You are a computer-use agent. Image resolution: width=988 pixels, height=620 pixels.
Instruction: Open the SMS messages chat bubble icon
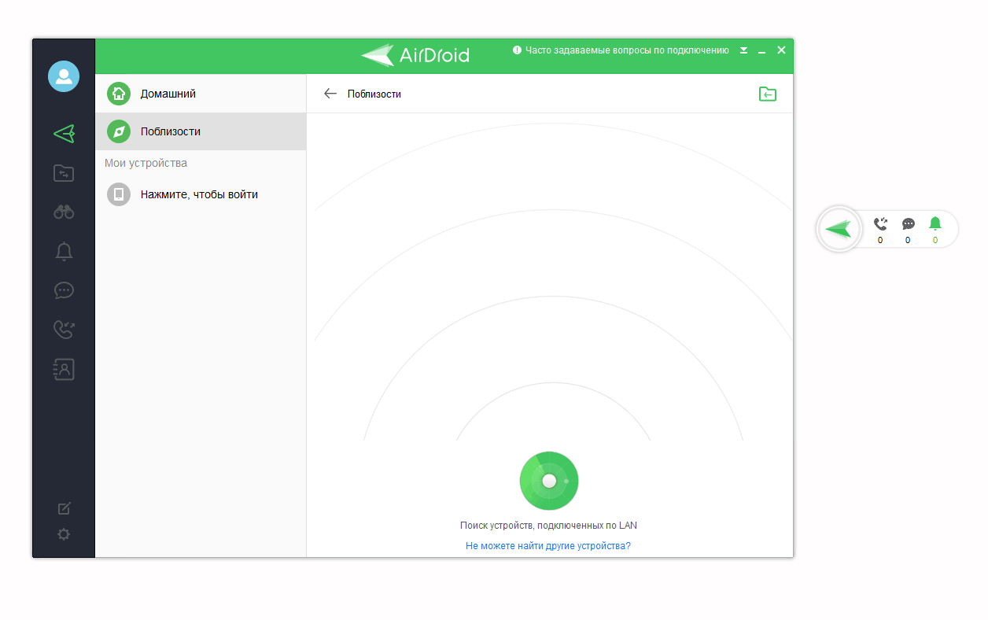(x=64, y=290)
